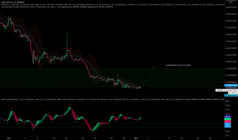
Task: Click the 10.0 level on RSI scale
Action: pyautogui.click(x=228, y=131)
